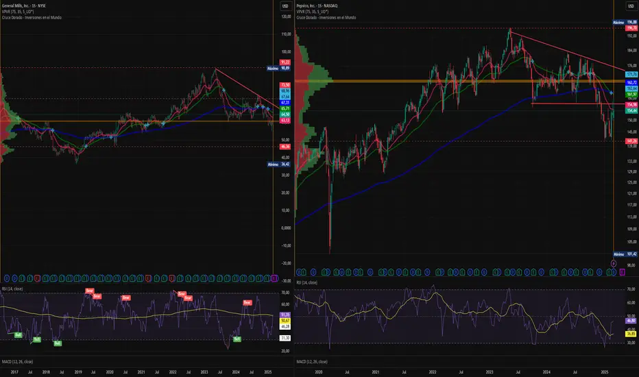This screenshot has height=377, width=639.
Task: Select the descending pink trendline on Pepsico chart
Action: 566,51
